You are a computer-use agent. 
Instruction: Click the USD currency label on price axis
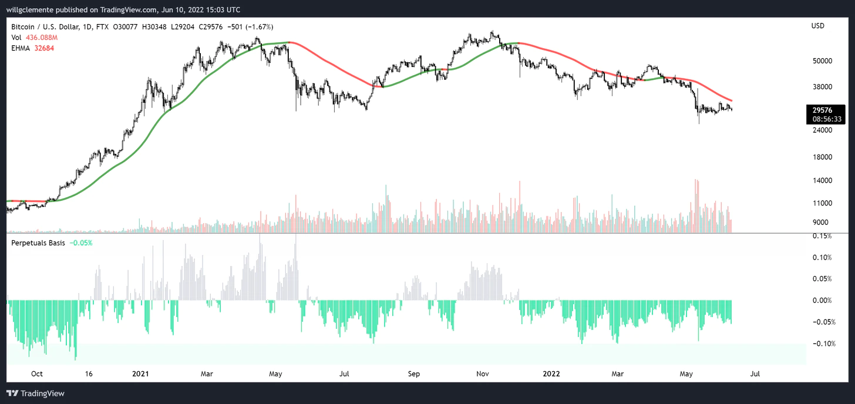click(x=817, y=26)
